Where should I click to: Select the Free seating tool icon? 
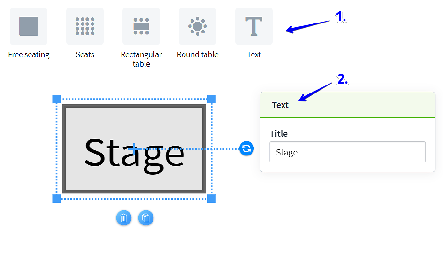tap(29, 26)
